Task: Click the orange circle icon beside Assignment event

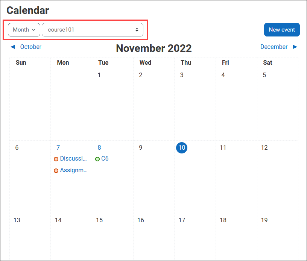Action: click(56, 171)
